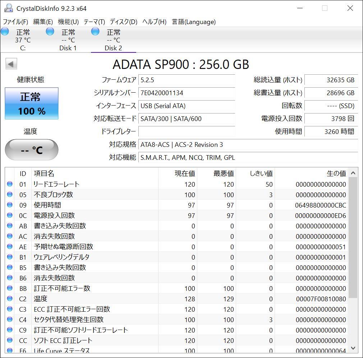This screenshot has width=363, height=358.
Task: Click the 37 °C reading under drive C:
Action: [x=23, y=40]
